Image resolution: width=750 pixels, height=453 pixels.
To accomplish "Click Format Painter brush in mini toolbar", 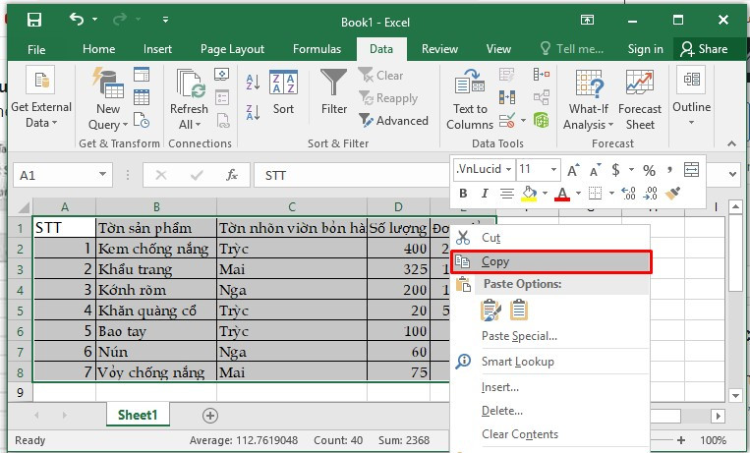I will click(x=673, y=194).
